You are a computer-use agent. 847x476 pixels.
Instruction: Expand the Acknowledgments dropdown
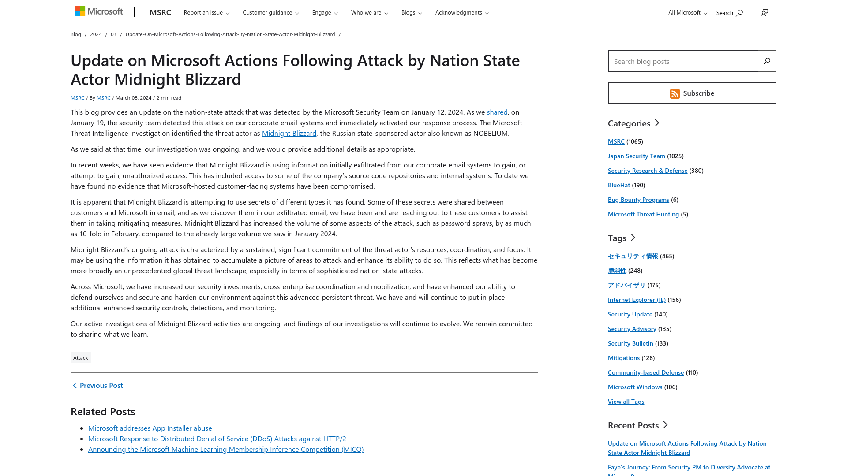pyautogui.click(x=462, y=12)
